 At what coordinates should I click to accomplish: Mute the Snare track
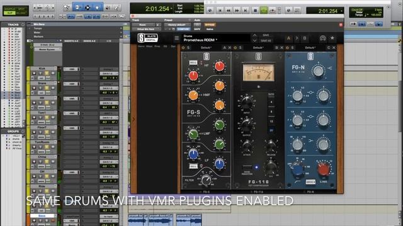coord(53,88)
